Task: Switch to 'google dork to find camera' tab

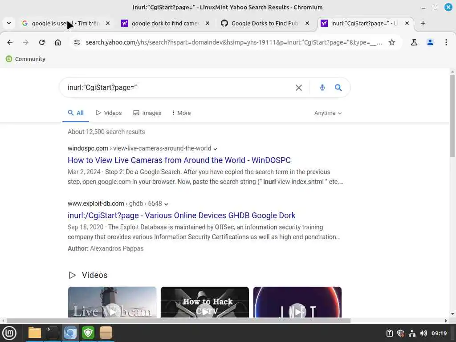Action: [165, 23]
